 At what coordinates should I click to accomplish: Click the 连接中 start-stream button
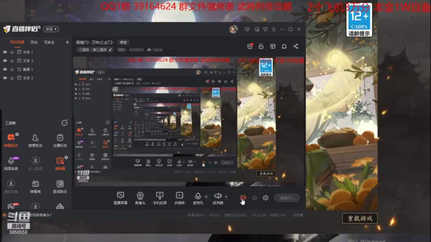[x=287, y=197]
